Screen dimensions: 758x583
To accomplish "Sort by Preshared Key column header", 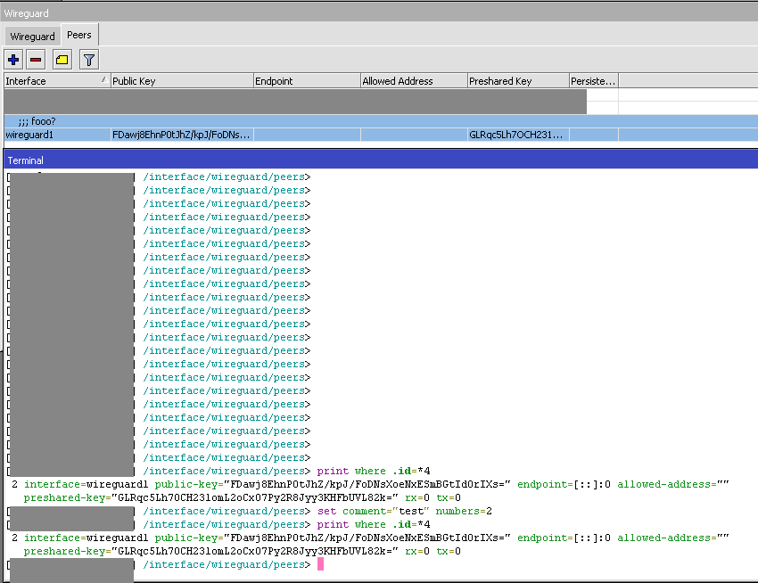I will [x=518, y=81].
